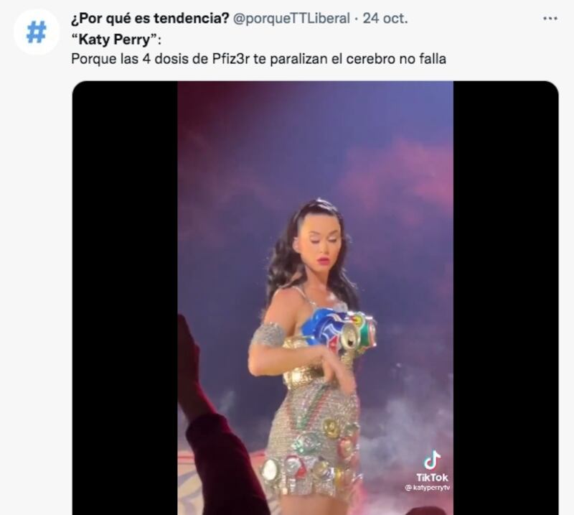Screen dimensions: 574x515
Task: Open the "¿Por qué es tendencia?" profile name
Action: pos(150,19)
